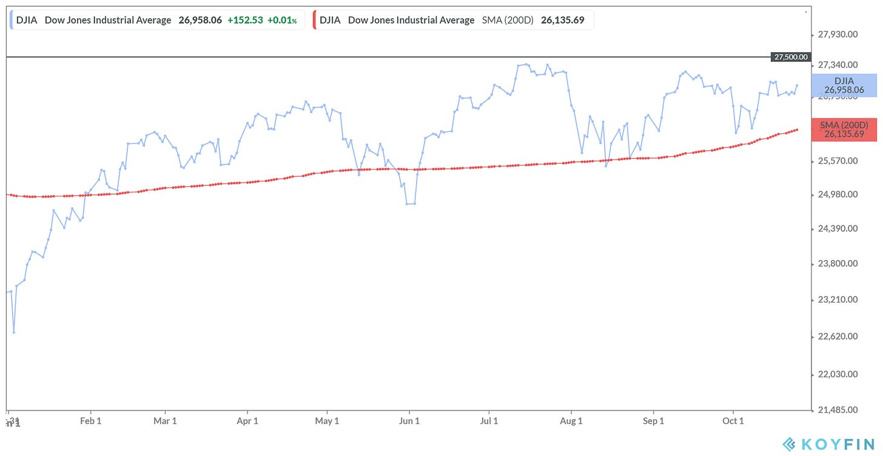The height and width of the screenshot is (456, 883).
Task: Click the Apr 1 date axis label
Action: click(x=247, y=421)
